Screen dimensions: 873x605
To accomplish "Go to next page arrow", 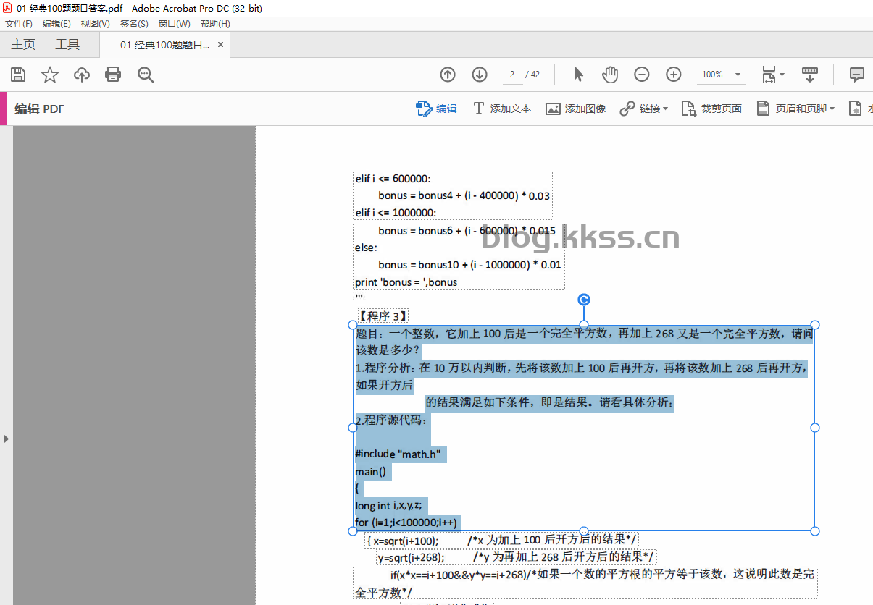I will click(479, 75).
